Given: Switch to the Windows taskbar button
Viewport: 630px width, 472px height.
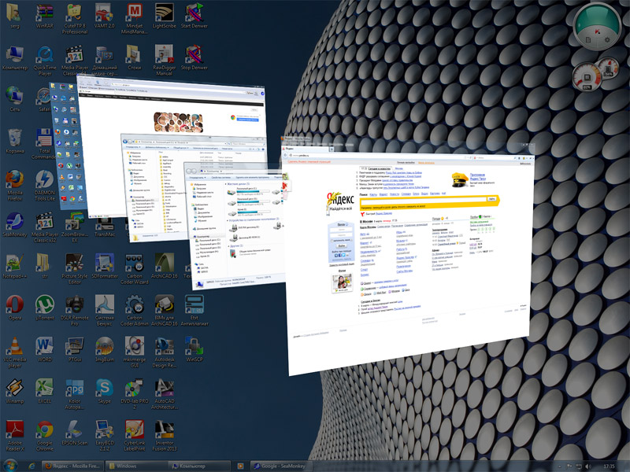Looking at the screenshot, I should point(135,466).
